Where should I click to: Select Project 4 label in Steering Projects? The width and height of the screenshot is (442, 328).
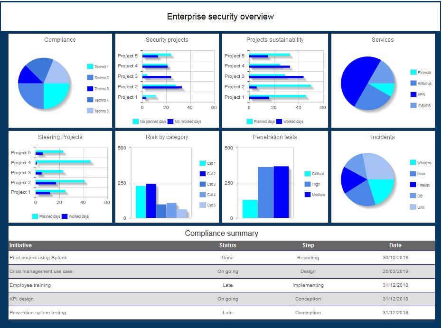(21, 163)
